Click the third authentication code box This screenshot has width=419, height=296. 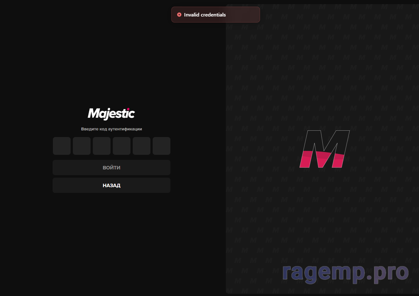point(102,146)
